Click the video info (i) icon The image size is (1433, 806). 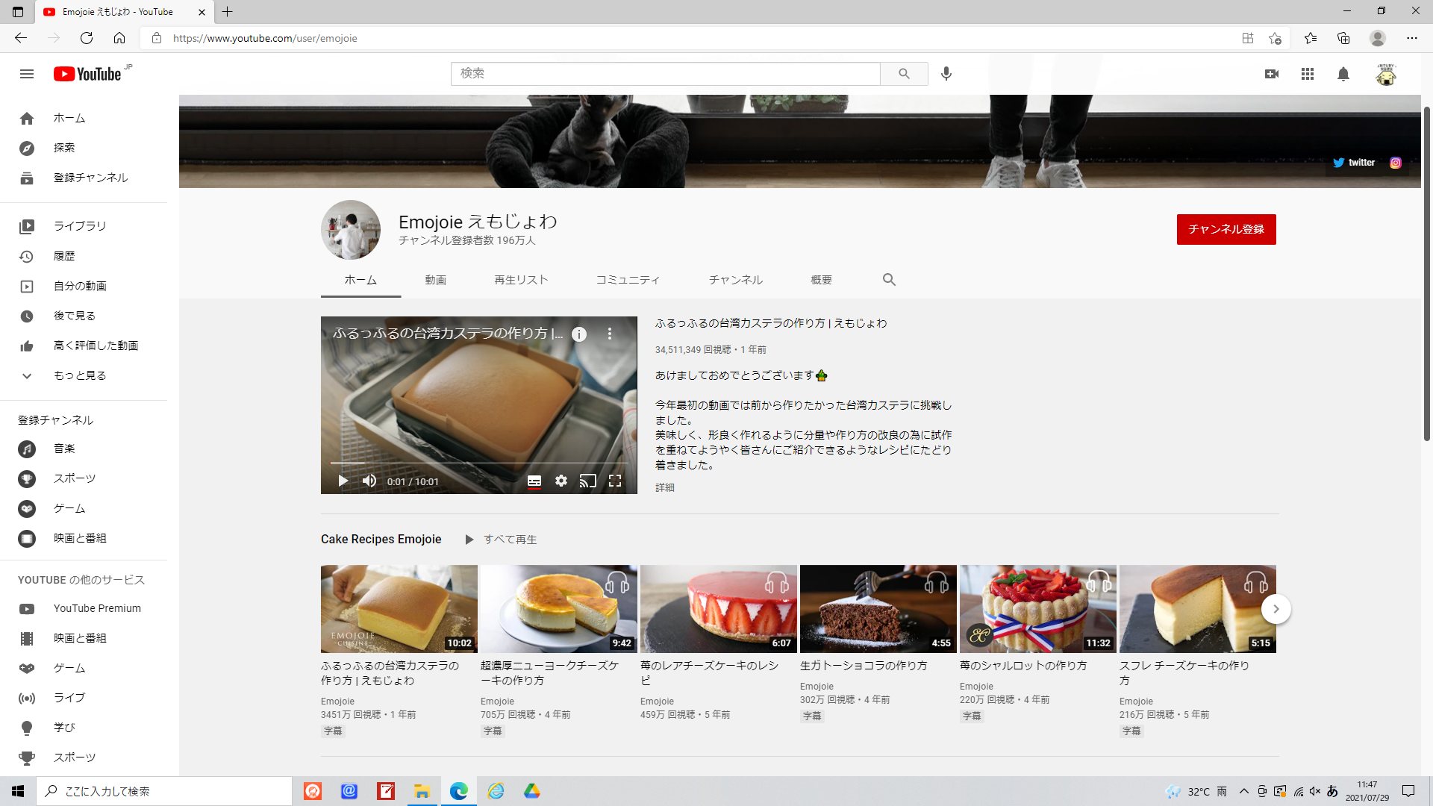coord(579,334)
